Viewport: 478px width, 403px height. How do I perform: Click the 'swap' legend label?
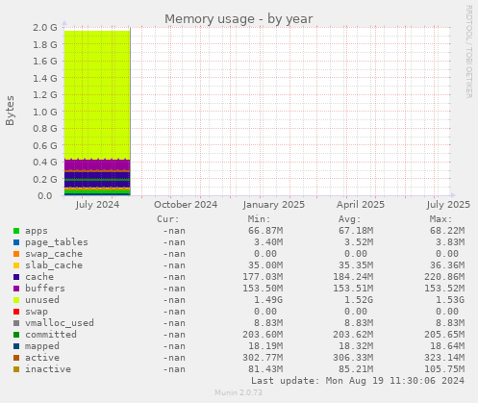click(37, 312)
